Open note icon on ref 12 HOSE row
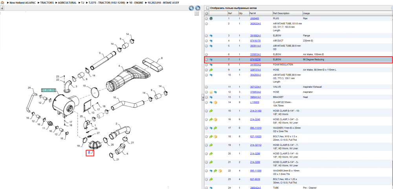Image resolution: width=393 pixels, height=189 pixels. pyautogui.click(x=211, y=92)
